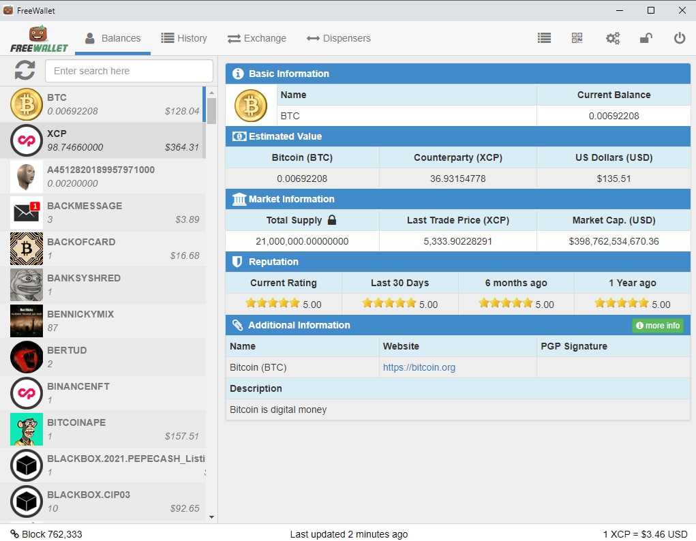Screen dimensions: 696x541
Task: Click the Reputation shield icon
Action: 237,262
